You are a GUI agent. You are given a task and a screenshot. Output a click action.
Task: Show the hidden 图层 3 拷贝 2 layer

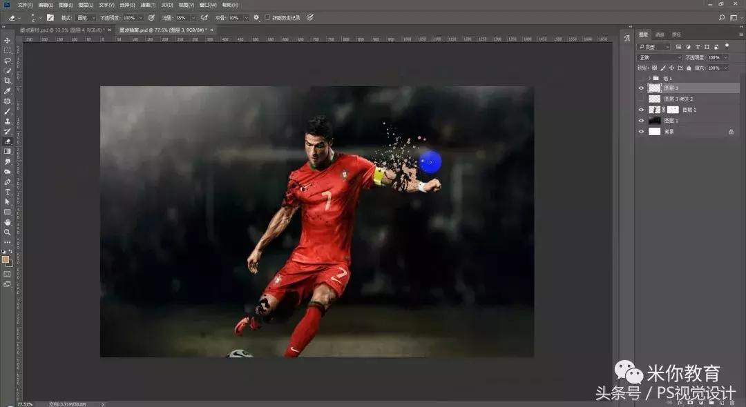point(641,99)
